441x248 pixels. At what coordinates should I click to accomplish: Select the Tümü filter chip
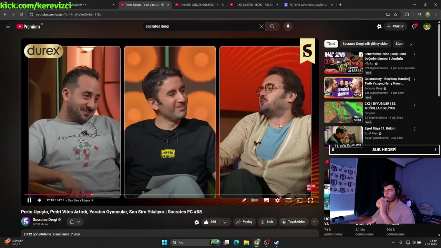(331, 44)
